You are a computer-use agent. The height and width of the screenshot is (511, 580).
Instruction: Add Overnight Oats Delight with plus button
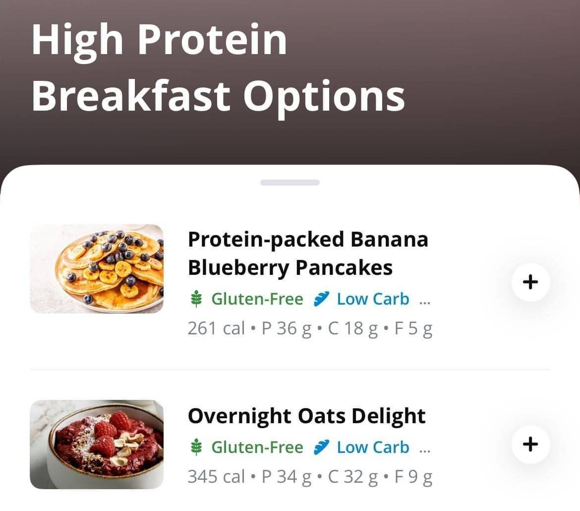pyautogui.click(x=530, y=444)
